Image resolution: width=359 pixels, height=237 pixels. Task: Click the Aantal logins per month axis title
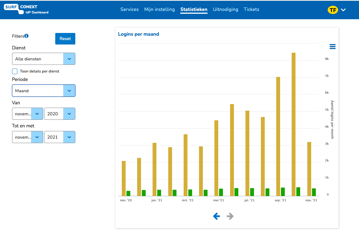click(332, 119)
